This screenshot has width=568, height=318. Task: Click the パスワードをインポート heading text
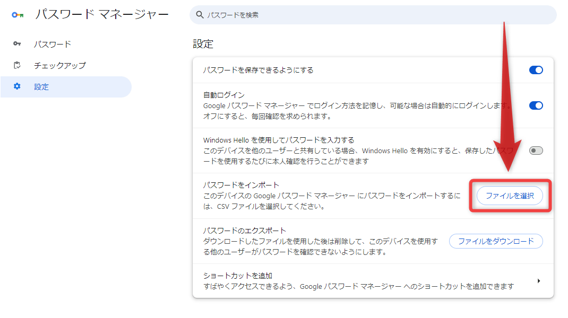[x=241, y=185]
